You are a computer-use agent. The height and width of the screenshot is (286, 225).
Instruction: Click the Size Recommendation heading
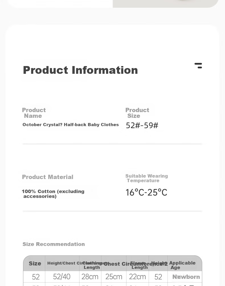coord(54,244)
